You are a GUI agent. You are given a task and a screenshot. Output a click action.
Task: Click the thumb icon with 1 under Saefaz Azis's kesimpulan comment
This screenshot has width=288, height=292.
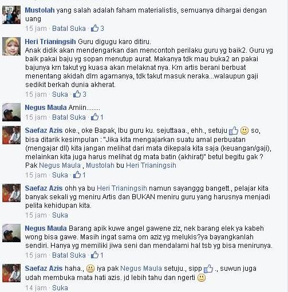coord(80,175)
